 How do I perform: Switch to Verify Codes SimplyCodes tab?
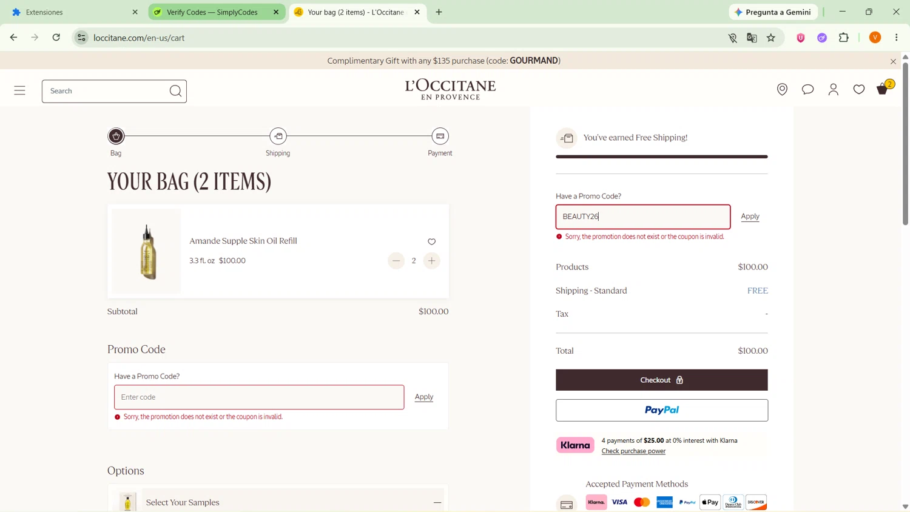click(212, 12)
